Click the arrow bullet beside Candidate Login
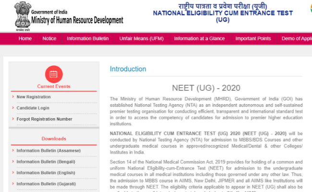The width and height of the screenshot is (312, 192). click(13, 108)
